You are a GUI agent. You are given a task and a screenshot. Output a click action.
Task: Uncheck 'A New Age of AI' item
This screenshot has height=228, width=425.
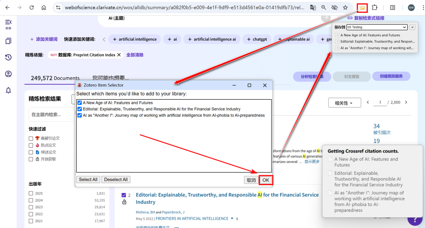[79, 103]
